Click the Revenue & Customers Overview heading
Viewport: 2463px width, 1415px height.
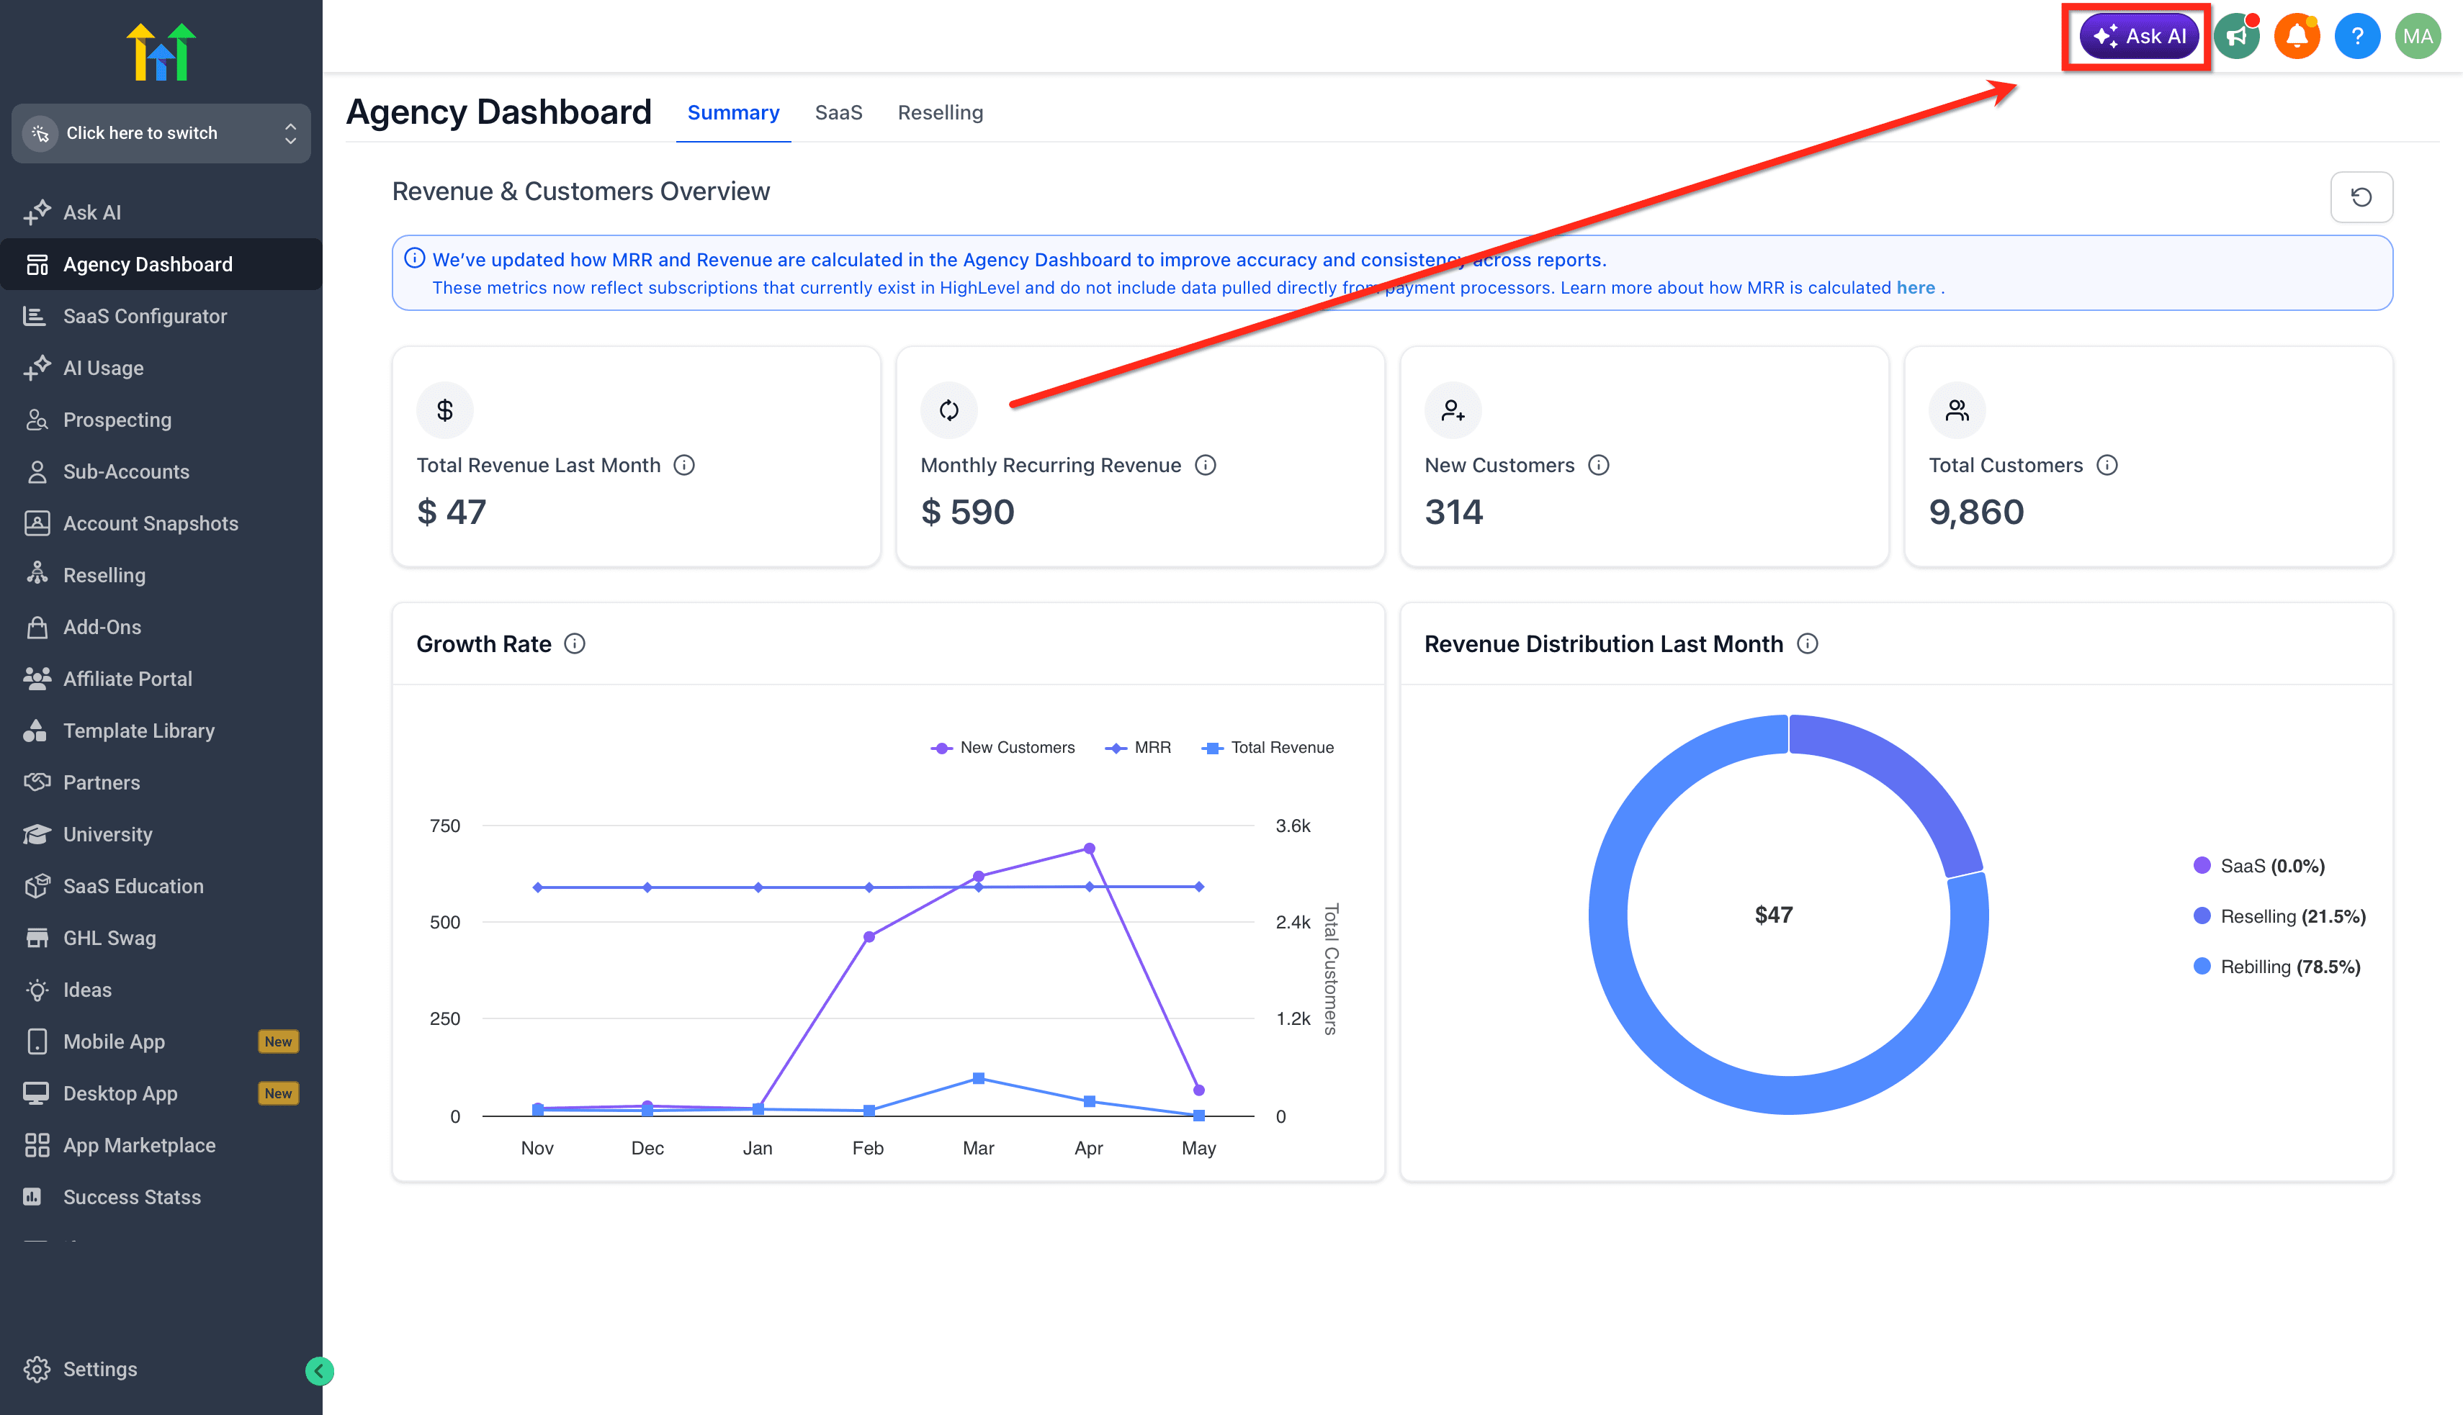click(580, 191)
